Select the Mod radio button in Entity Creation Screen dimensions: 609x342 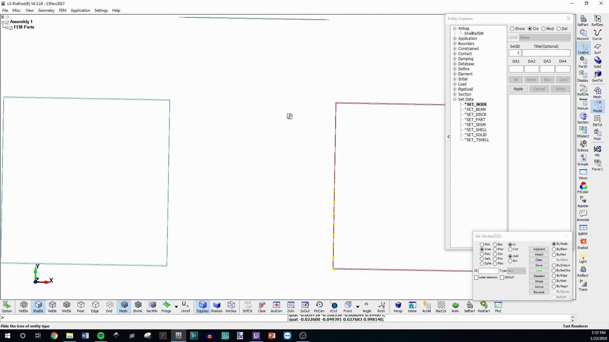point(544,28)
